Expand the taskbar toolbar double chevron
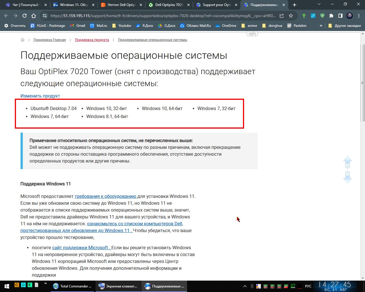365x292 pixels. pos(46,284)
